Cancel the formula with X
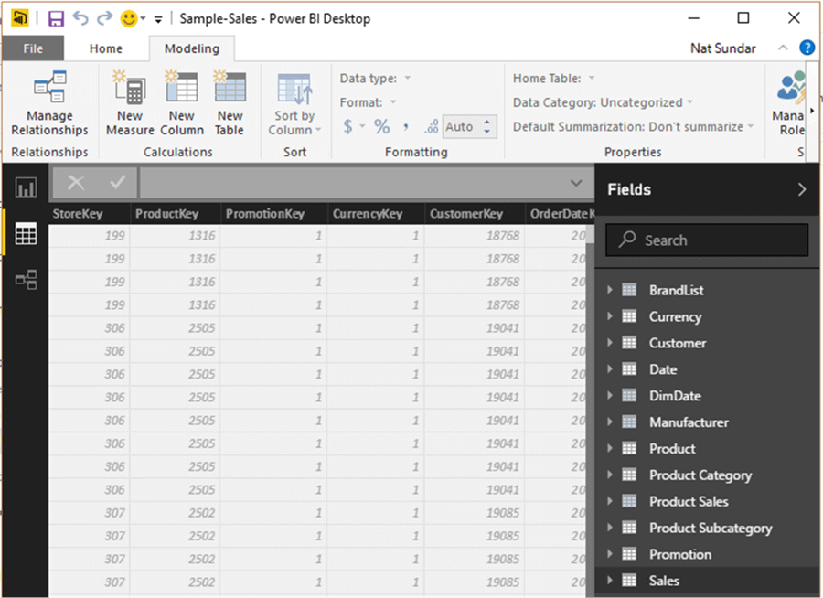Screen dimensions: 823x598 pos(76,183)
